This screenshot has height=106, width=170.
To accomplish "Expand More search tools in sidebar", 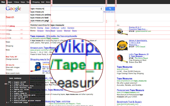I will 13,73.
